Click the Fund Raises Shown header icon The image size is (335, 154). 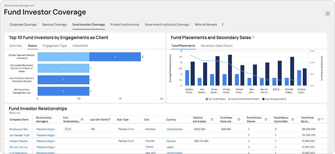(266, 120)
